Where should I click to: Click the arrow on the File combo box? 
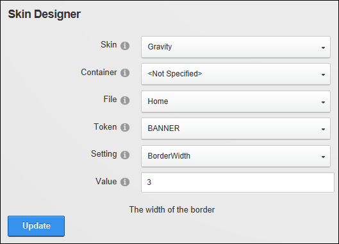tap(323, 102)
